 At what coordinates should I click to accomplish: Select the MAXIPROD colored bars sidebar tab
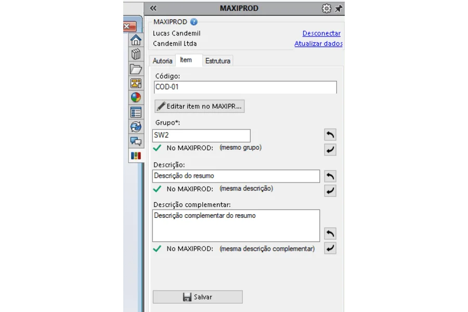coord(136,155)
